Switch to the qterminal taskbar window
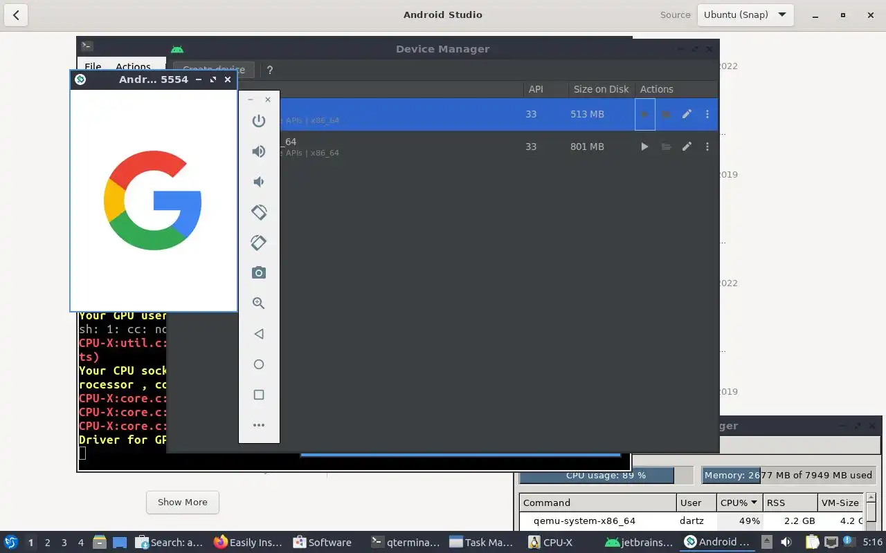 406,542
